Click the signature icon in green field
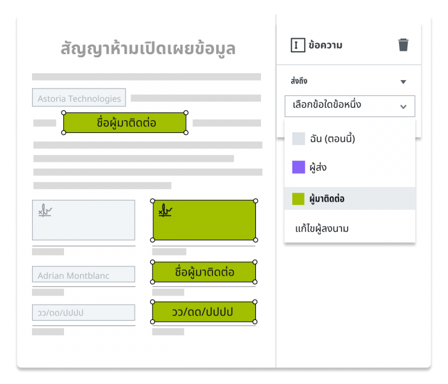 [x=166, y=210]
